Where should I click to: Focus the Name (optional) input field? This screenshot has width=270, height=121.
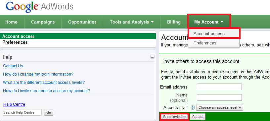click(x=219, y=97)
